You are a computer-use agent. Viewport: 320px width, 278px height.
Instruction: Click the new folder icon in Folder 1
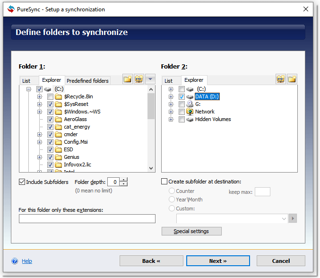pos(128,79)
